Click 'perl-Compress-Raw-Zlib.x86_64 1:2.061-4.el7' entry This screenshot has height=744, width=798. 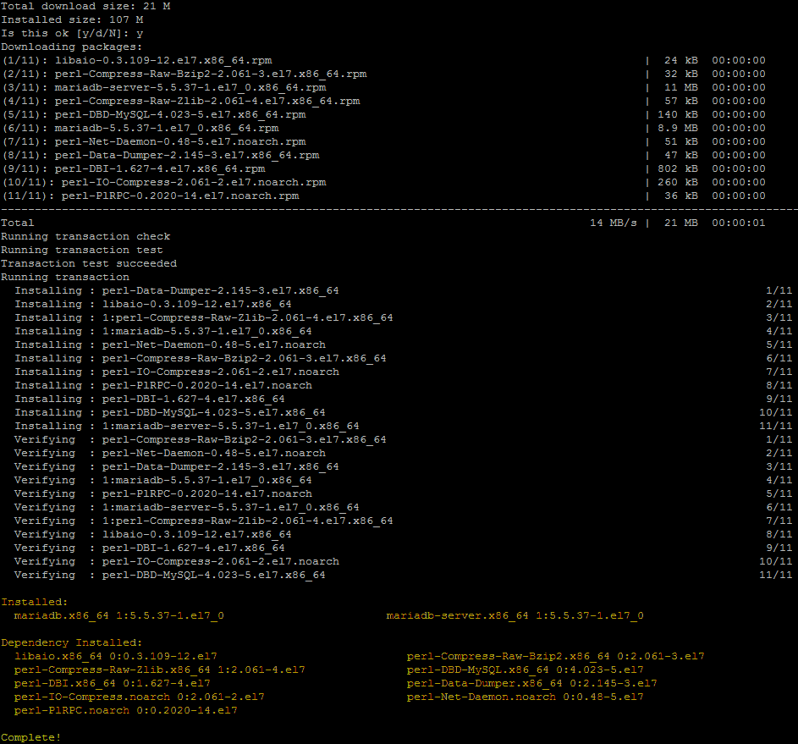pos(160,670)
